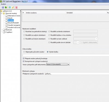The height and width of the screenshot is (102, 109).
Task: Select Roztrhat na jednotlivé stránky radio option
Action: (x=24, y=31)
